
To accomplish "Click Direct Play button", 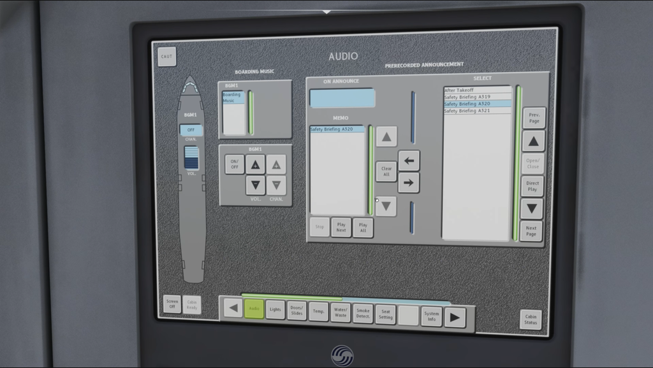I will pos(532,187).
